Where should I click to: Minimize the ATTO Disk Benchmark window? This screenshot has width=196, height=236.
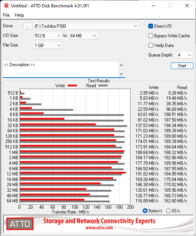pos(153,6)
